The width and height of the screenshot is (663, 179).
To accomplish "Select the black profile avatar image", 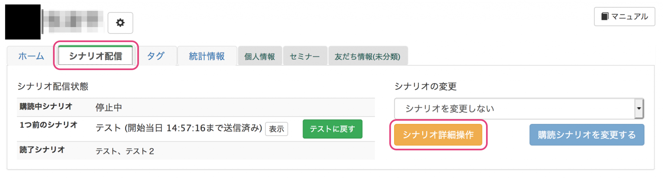I will [x=22, y=22].
